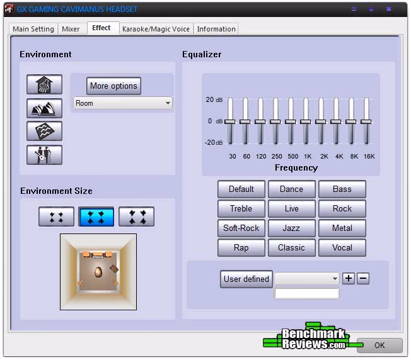Screen dimensions: 411x360
Task: Switch to the Main Setting tab
Action: [33, 29]
